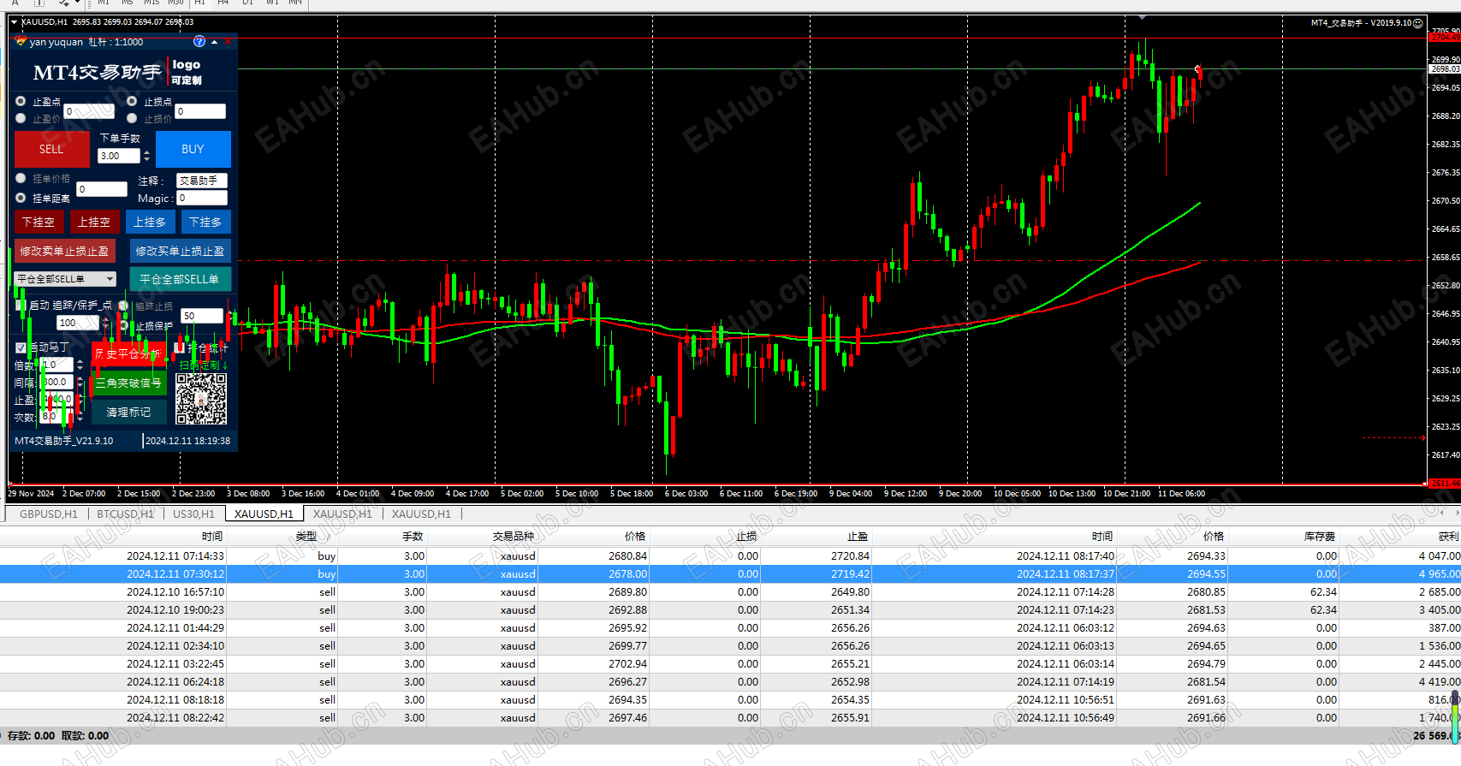The width and height of the screenshot is (1461, 766).
Task: Select the 挂单价格 radio option
Action: click(21, 178)
